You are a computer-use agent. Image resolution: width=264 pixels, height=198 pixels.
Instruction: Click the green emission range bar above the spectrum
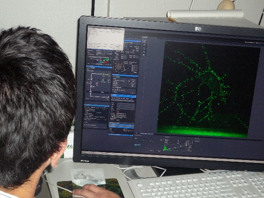pos(106,59)
